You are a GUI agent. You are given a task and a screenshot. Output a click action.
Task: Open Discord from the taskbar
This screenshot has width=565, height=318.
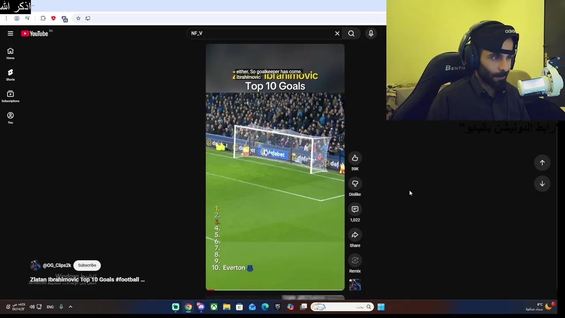pyautogui.click(x=201, y=307)
